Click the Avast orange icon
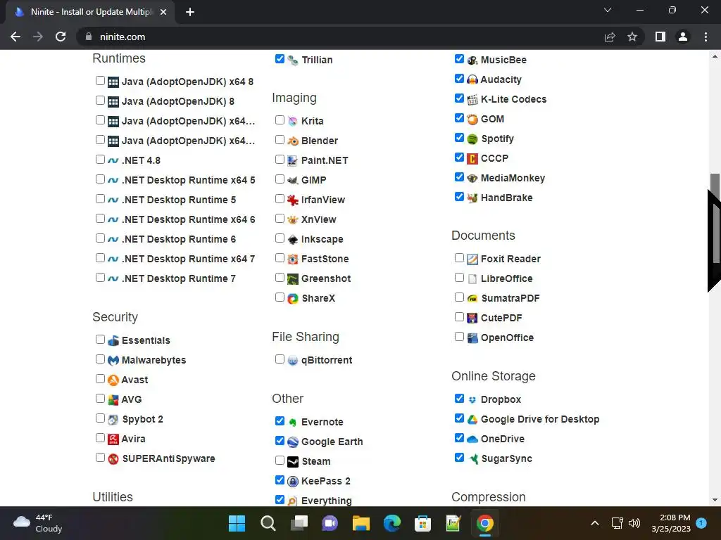Screen dimensions: 721x540 tap(113, 380)
